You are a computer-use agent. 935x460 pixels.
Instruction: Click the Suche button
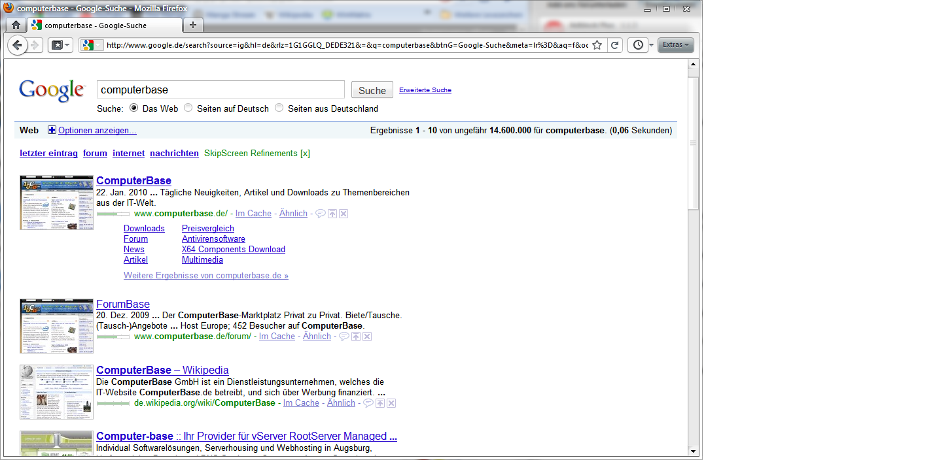pyautogui.click(x=372, y=90)
